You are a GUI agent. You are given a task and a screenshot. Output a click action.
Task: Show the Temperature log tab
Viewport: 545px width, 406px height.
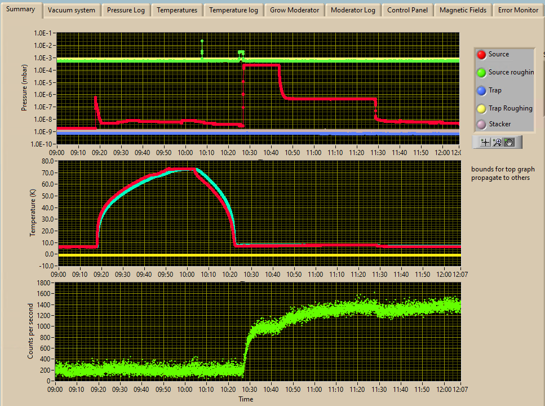coord(233,10)
